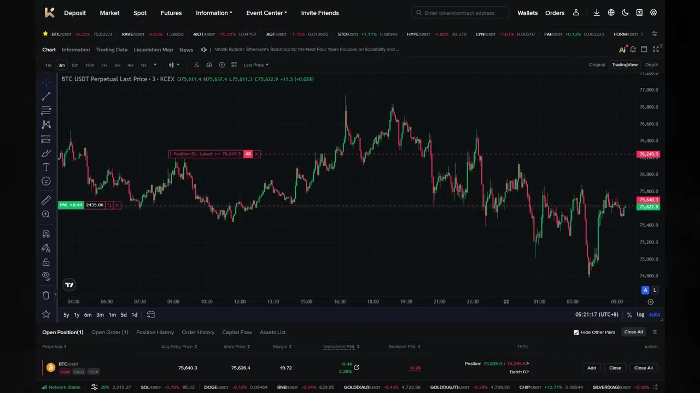Open the indicators fx menu
Viewport: 700px width, 393px height.
coord(196,65)
